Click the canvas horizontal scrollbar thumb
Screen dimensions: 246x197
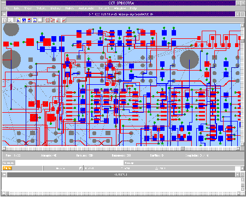coord(183,148)
